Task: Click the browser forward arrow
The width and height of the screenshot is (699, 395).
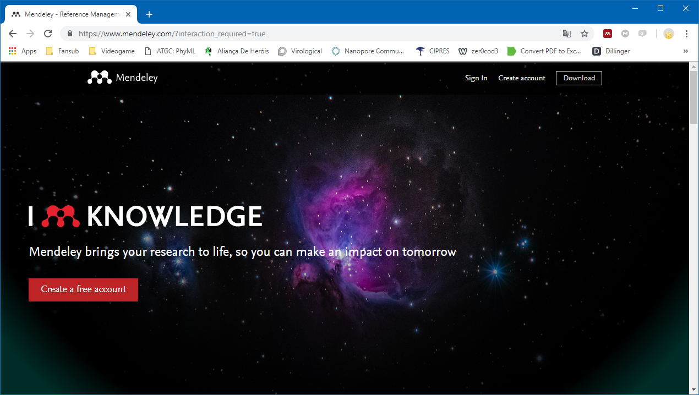Action: coord(30,34)
